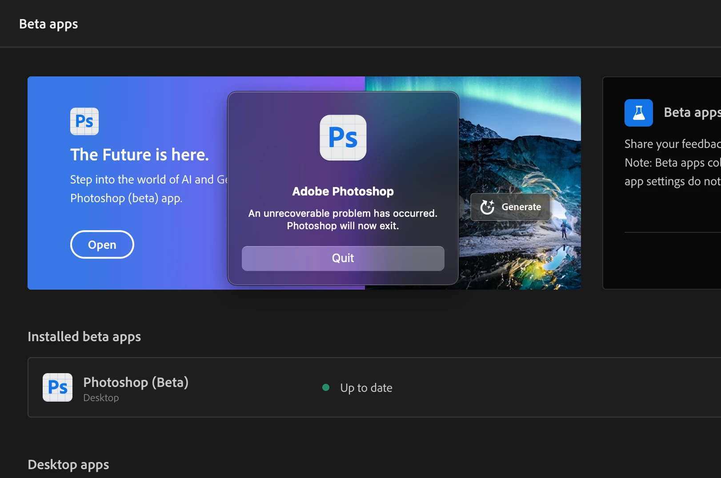Click the blue beaker Beta apps icon
This screenshot has width=721, height=478.
point(639,113)
